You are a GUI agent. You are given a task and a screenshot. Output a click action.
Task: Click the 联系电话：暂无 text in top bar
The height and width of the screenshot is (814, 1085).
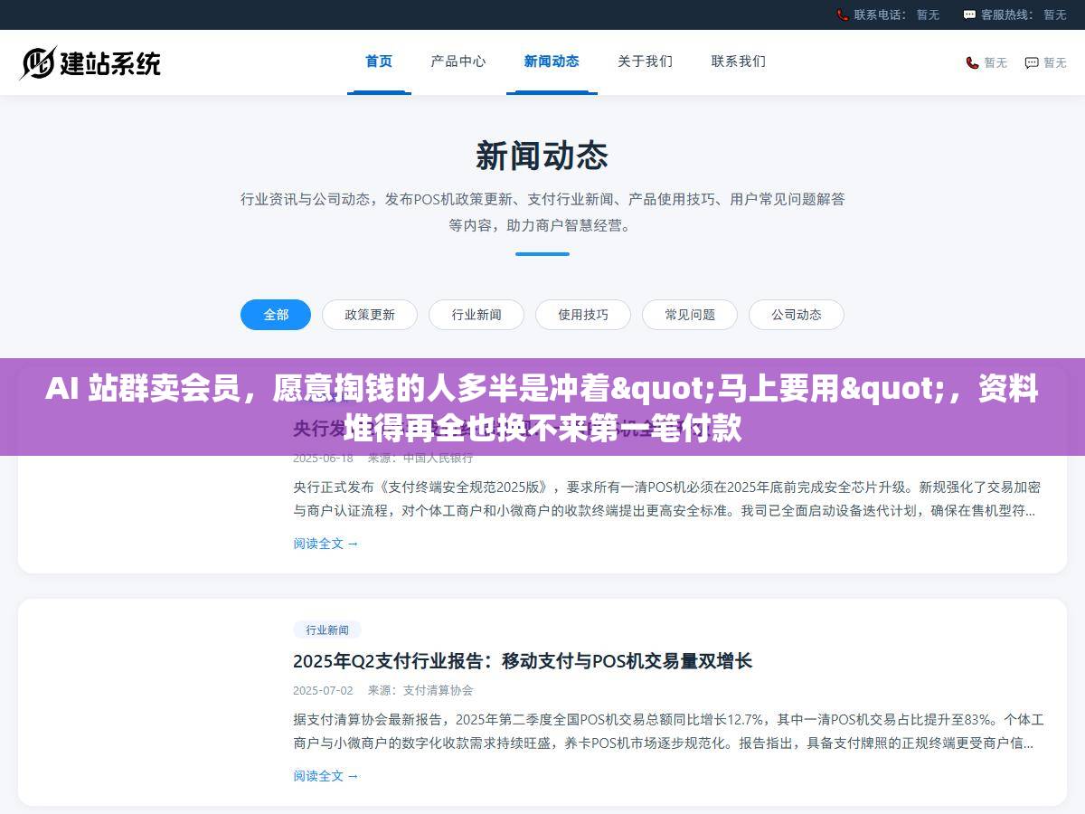tap(896, 14)
